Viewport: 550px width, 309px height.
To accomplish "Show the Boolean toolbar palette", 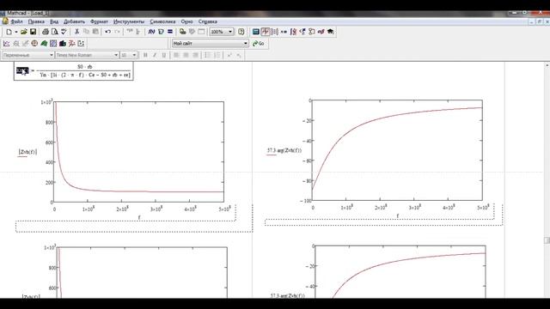I will pyautogui.click(x=302, y=32).
